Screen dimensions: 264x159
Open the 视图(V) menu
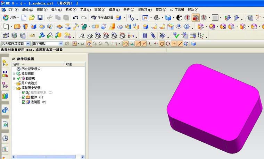click(x=42, y=10)
